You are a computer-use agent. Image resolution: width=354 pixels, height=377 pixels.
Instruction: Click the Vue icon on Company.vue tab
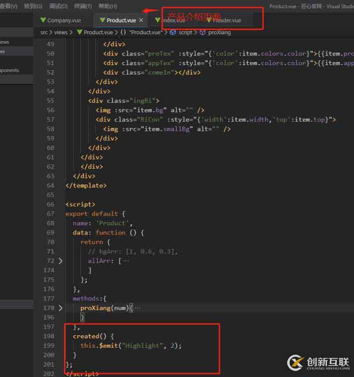(x=43, y=20)
